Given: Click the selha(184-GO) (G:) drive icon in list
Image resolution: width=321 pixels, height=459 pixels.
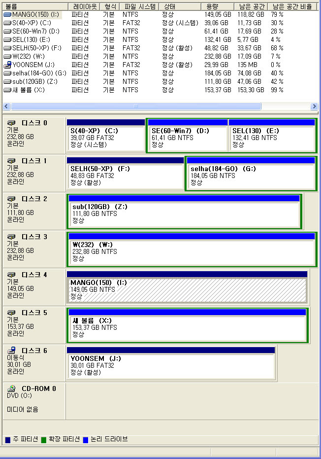Looking at the screenshot, I should 7,73.
